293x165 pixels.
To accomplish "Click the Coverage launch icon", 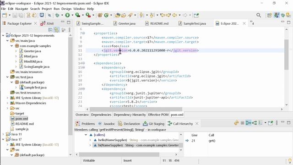I will [x=77, y=15].
